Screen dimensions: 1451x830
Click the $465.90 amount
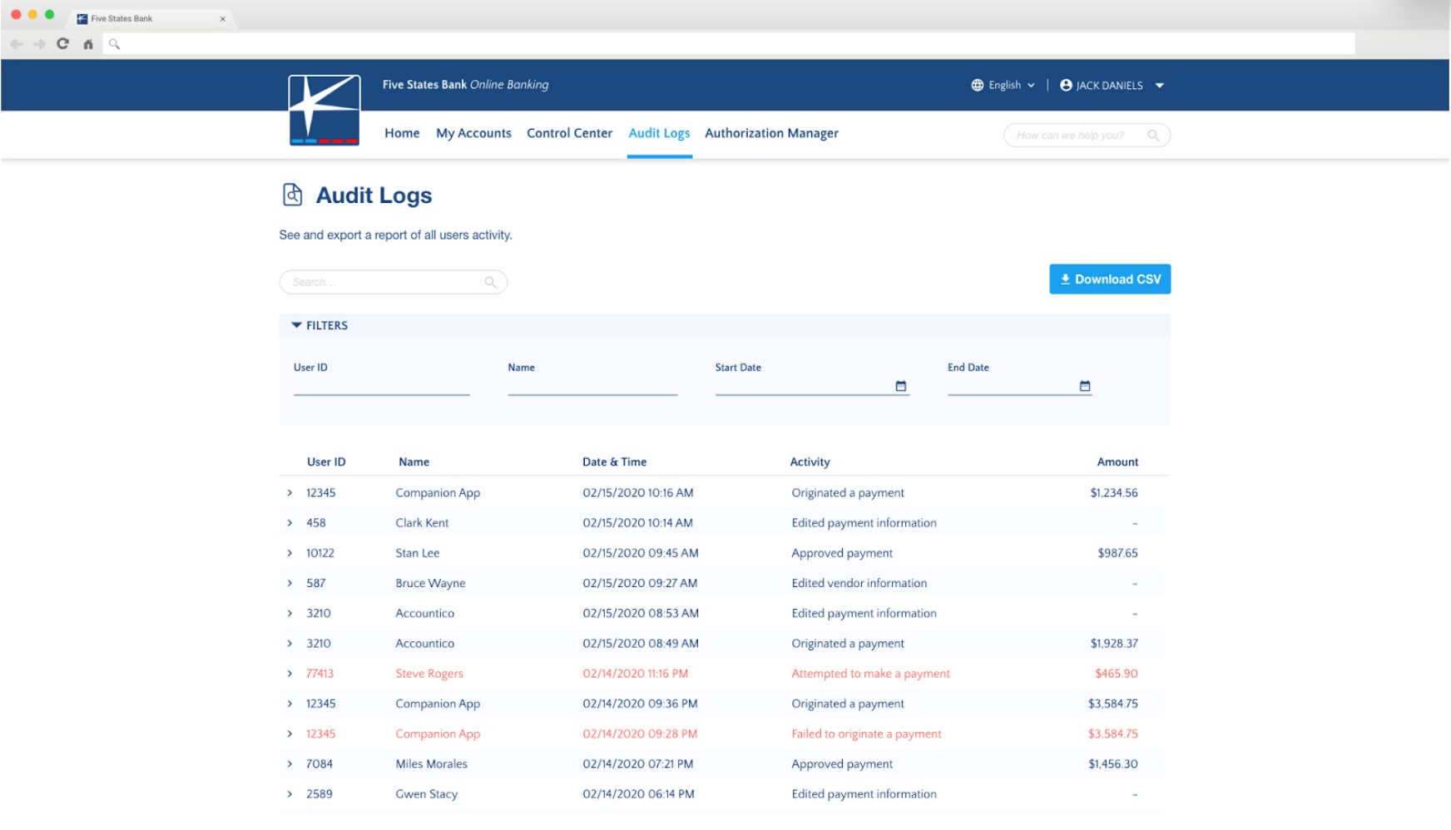(x=1117, y=674)
